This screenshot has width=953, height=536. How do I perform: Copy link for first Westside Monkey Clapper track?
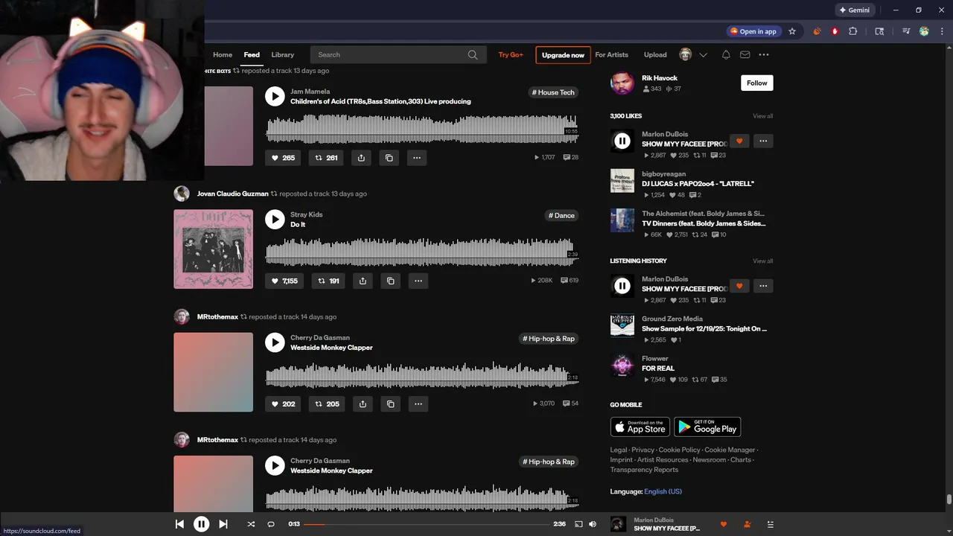[390, 404]
